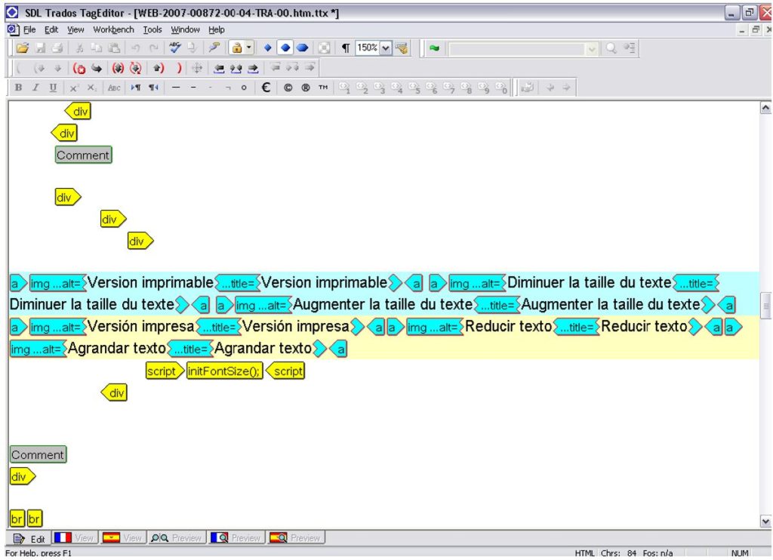Switch to the French flag View tab

pyautogui.click(x=75, y=538)
